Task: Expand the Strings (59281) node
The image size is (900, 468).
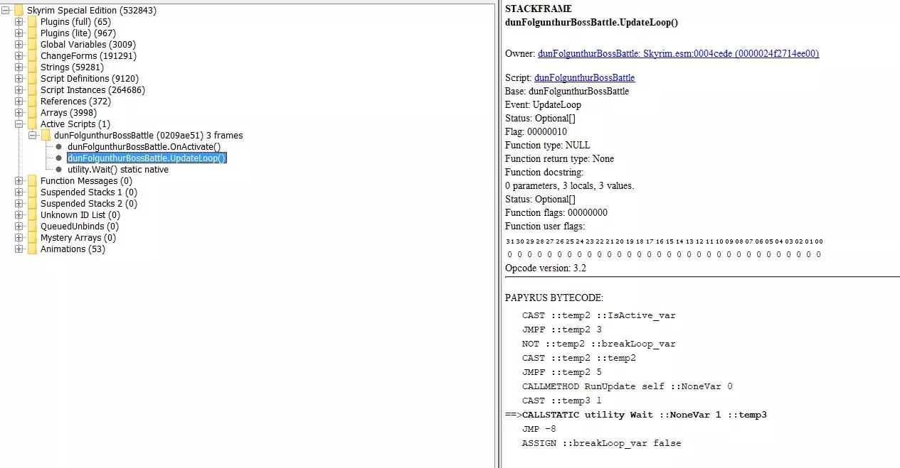Action: pyautogui.click(x=19, y=67)
